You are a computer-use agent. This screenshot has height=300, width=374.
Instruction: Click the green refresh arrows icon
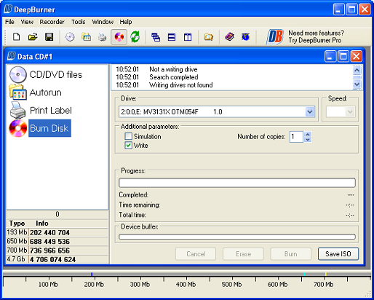135,37
